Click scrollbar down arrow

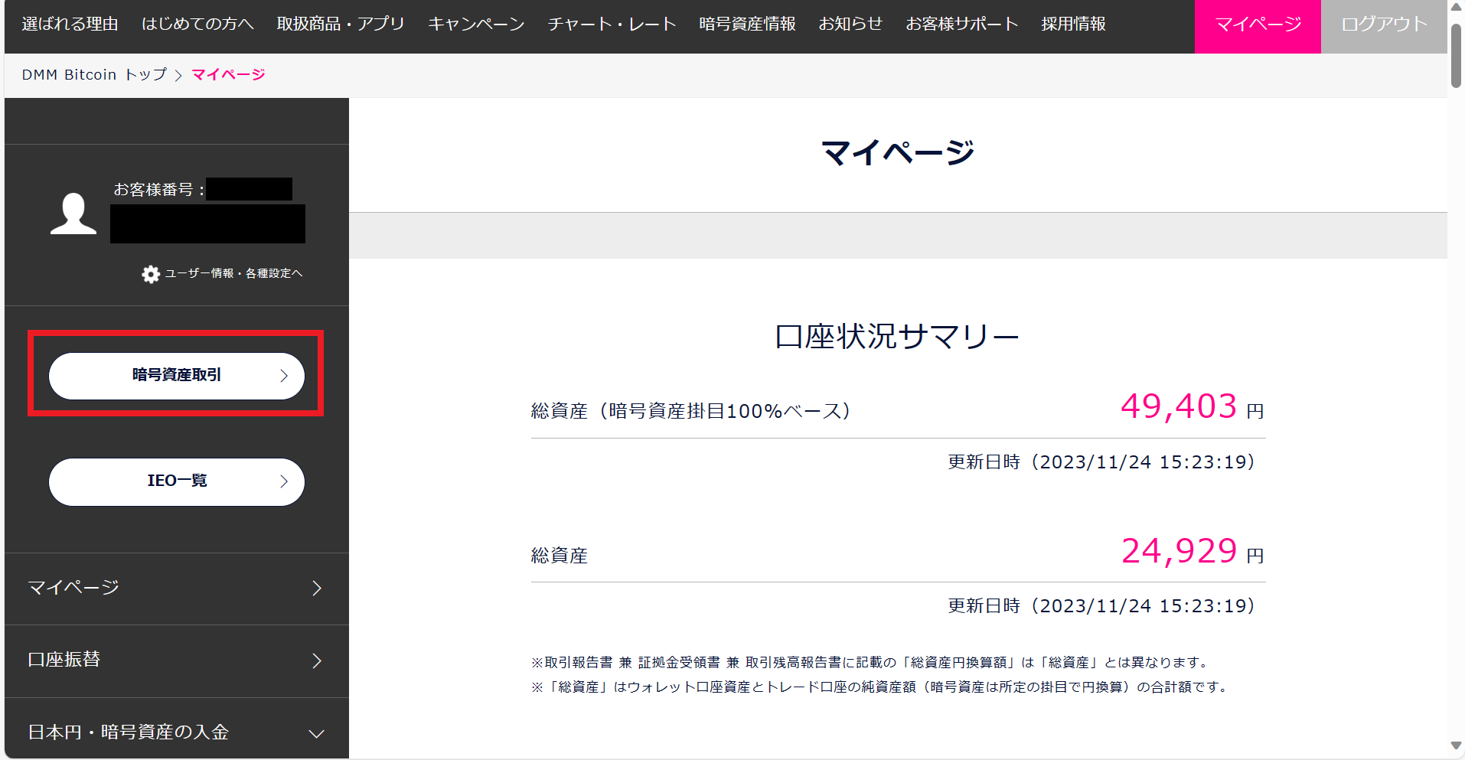pyautogui.click(x=1456, y=745)
